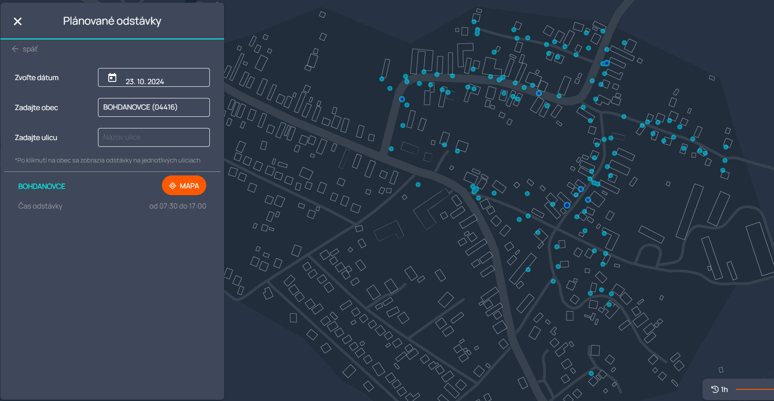Close the Plánované odstávky panel
Image resolution: width=774 pixels, height=401 pixels.
click(18, 21)
